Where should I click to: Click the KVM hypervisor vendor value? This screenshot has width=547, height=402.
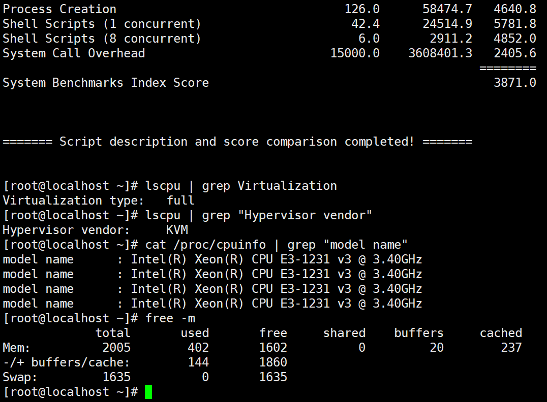coord(177,230)
